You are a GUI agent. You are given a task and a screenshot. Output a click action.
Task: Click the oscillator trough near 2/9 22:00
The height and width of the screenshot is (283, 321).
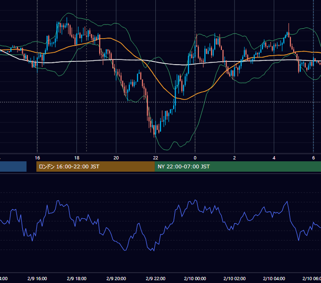pos(154,251)
